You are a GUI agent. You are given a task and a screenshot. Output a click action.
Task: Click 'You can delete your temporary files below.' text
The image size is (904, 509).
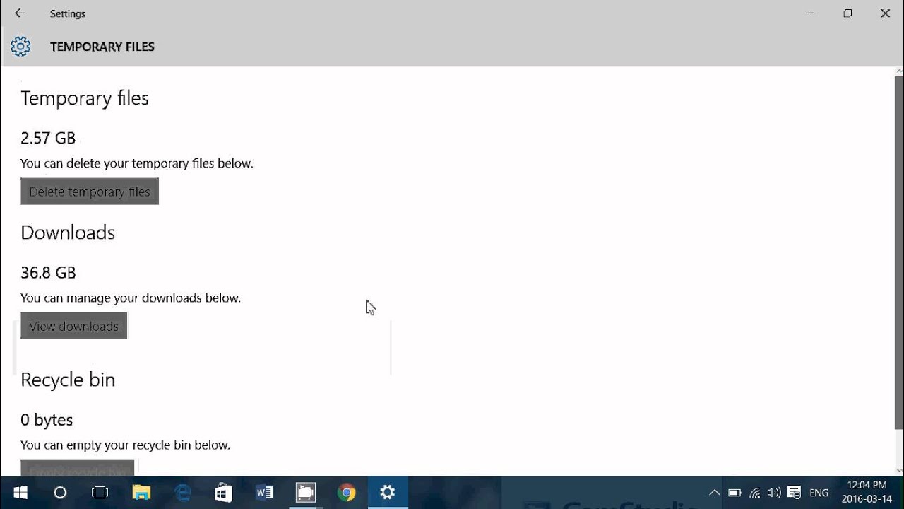[137, 163]
